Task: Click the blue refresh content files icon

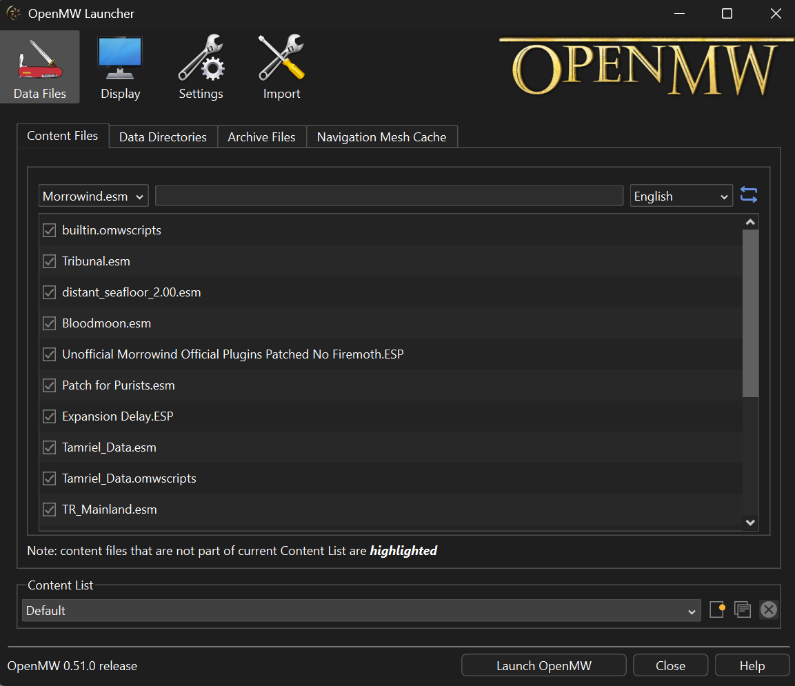Action: click(x=748, y=195)
